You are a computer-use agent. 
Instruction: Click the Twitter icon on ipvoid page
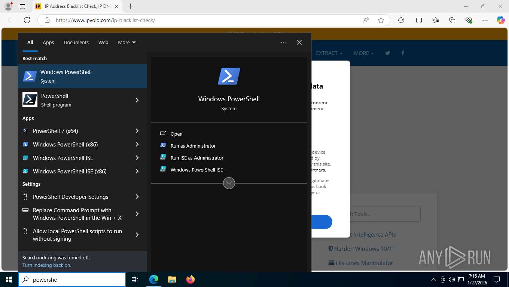point(388,53)
